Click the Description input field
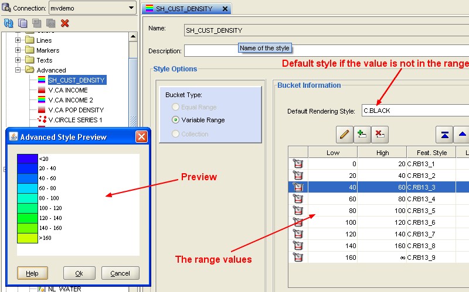469x292 pixels. 327,51
